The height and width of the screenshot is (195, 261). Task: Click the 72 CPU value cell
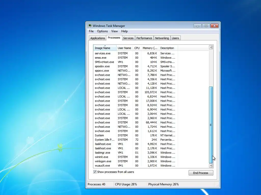tap(137, 140)
